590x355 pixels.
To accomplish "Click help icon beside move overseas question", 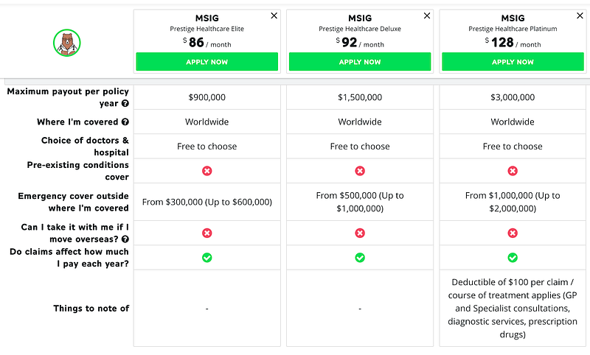I will 125,239.
